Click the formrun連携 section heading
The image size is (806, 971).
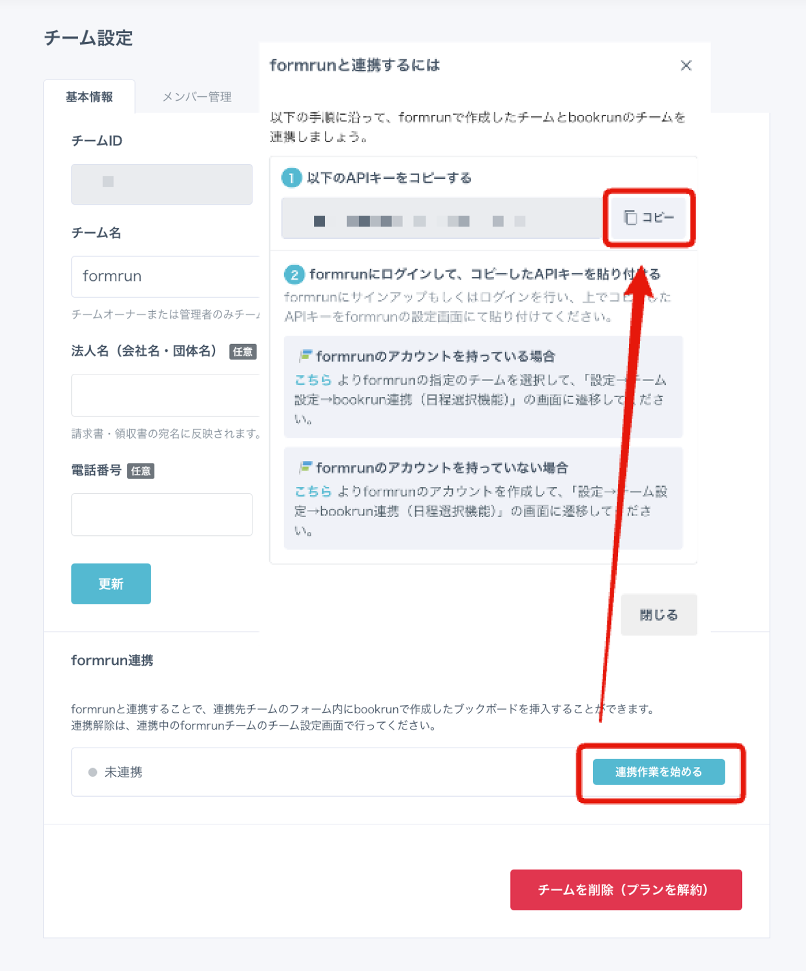(112, 660)
